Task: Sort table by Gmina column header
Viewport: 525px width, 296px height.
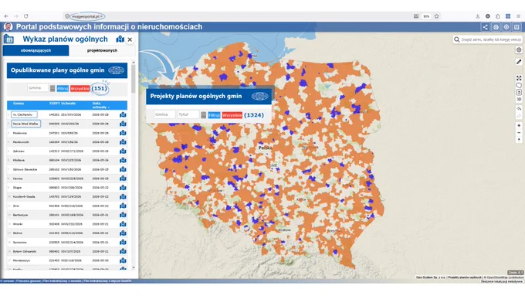Action: [x=19, y=104]
